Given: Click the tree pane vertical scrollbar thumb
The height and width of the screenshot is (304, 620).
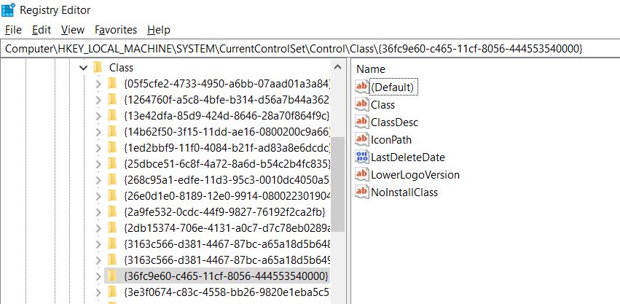Looking at the screenshot, I should (x=337, y=184).
